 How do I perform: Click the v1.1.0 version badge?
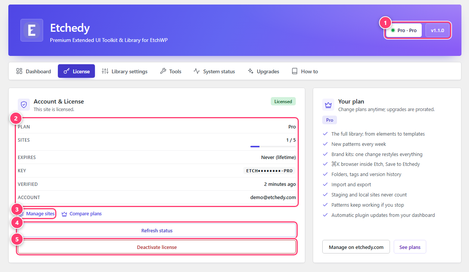(x=437, y=30)
